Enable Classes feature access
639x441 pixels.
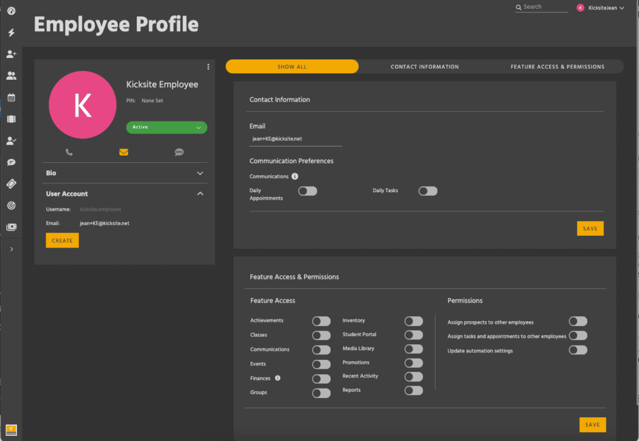(x=321, y=335)
